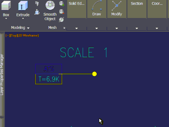This screenshot has height=127, width=169.
Task: Click the Smooth Object mesh icon
Action: (50, 5)
